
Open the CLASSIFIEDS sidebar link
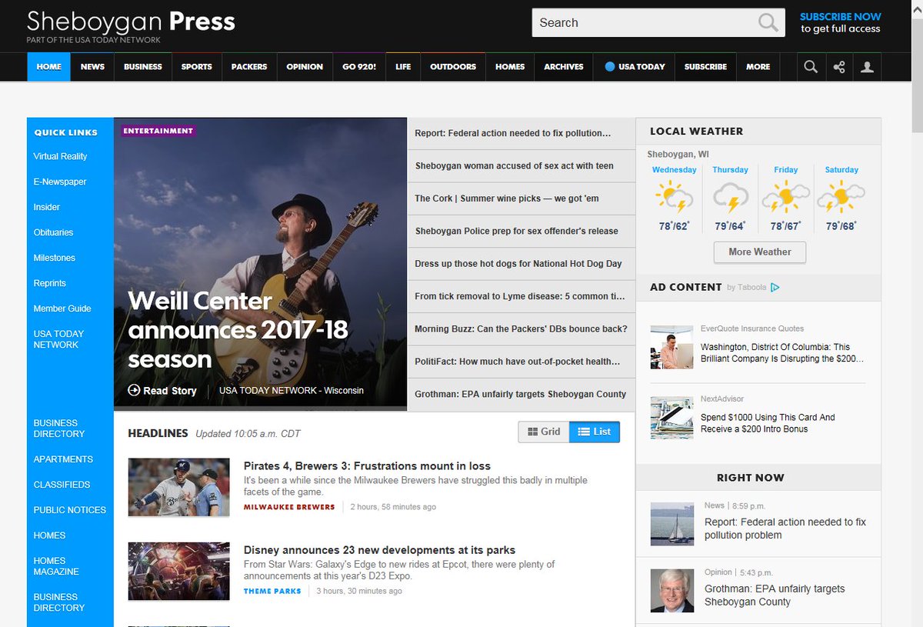[x=62, y=485]
